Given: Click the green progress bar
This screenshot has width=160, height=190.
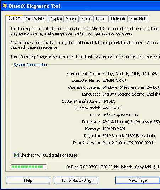Looking at the screenshot, I should [x=29, y=167].
